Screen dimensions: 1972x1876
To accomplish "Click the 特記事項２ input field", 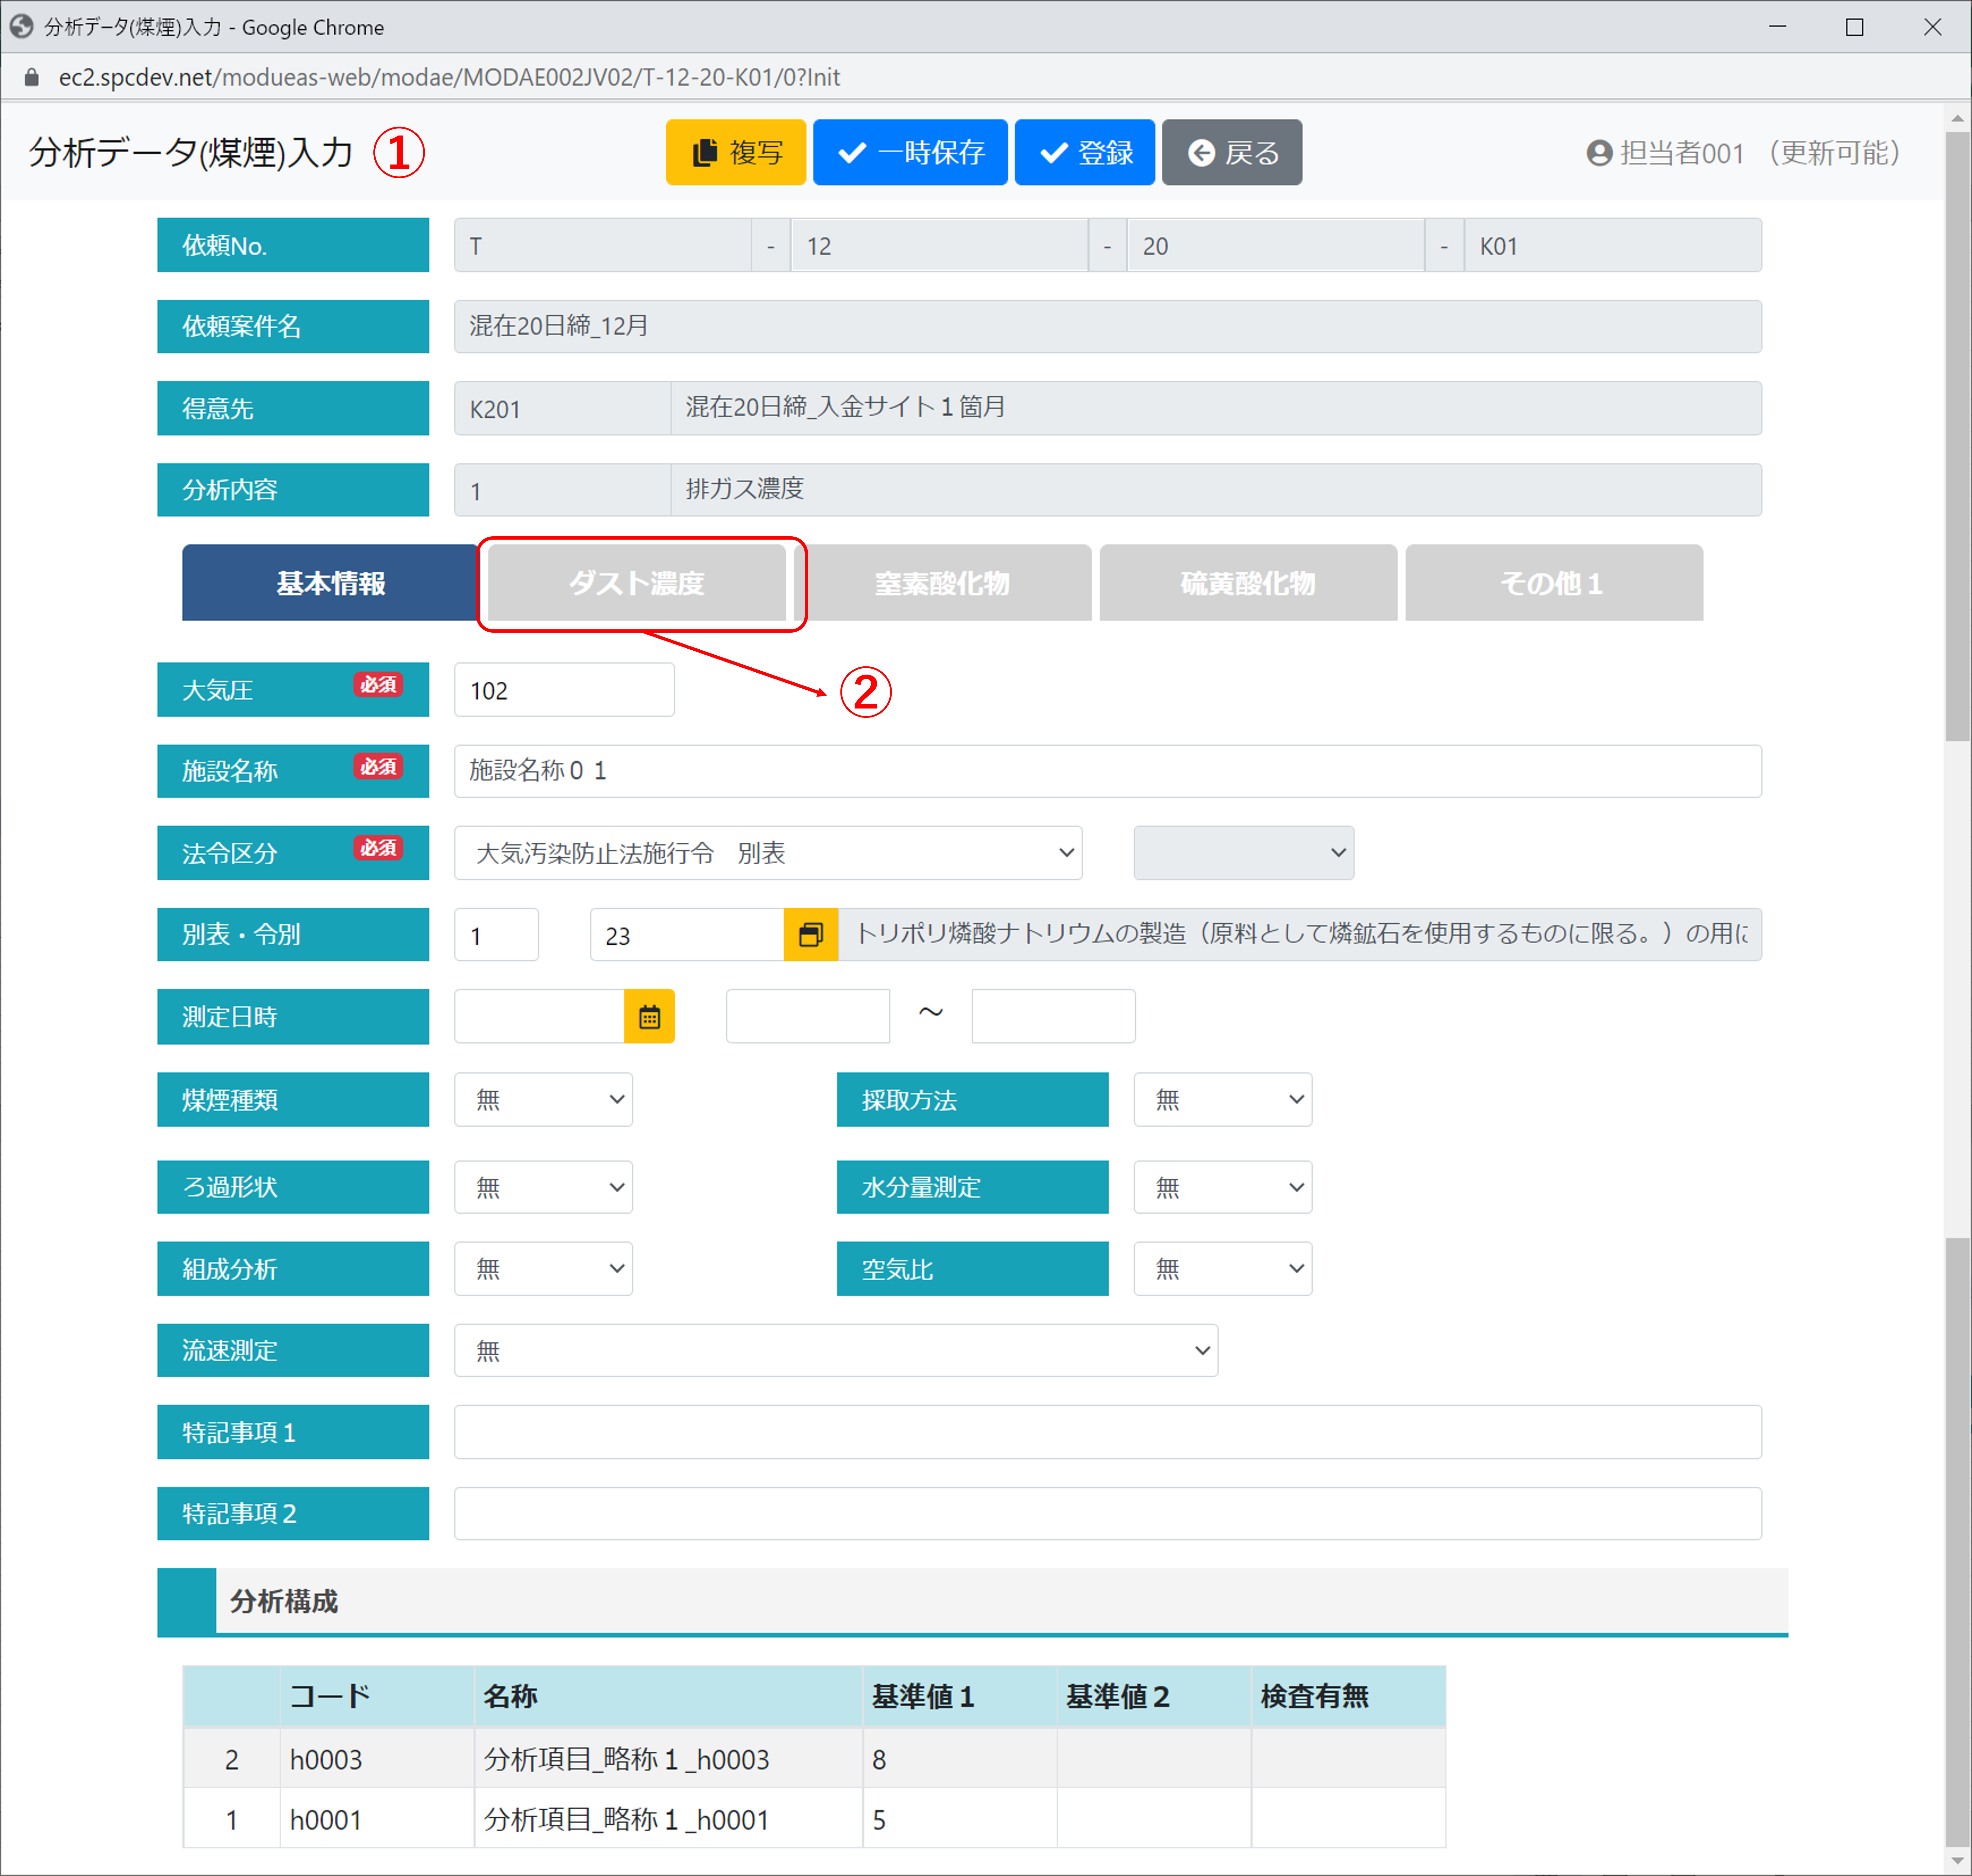I will pyautogui.click(x=1108, y=1514).
